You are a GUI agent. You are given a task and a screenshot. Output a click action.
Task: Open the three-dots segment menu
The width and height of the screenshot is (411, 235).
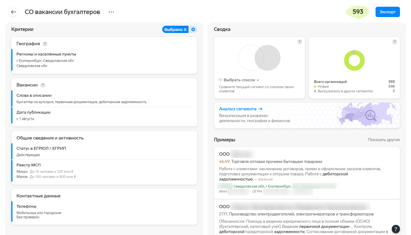coord(111,12)
